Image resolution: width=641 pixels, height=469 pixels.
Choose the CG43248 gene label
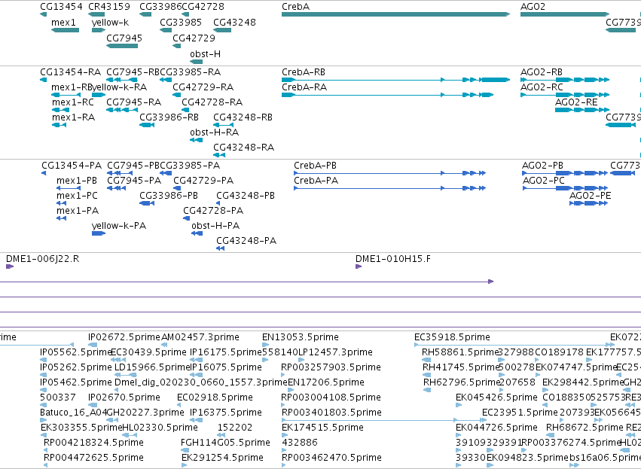point(235,23)
